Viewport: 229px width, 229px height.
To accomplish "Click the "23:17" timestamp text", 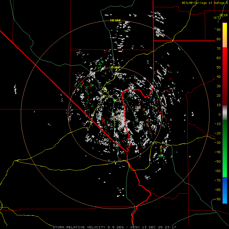I will click(x=170, y=227).
